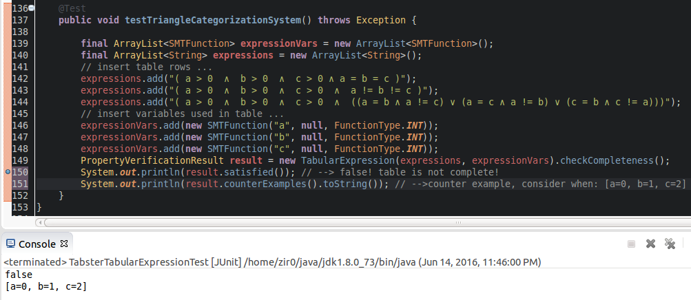Click the Terminate button in Console toolbar

[631, 244]
